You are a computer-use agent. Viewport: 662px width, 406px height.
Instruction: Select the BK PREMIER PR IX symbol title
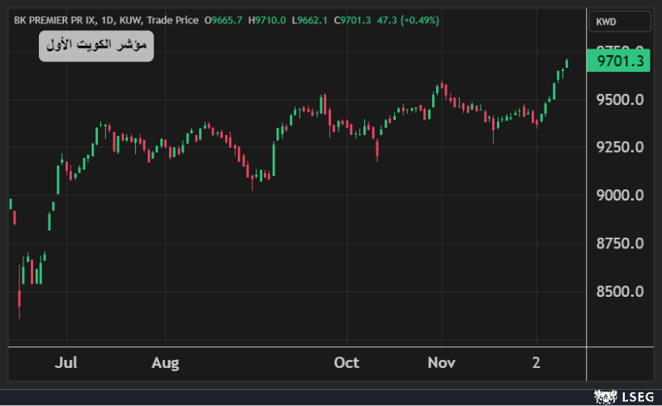[x=53, y=20]
